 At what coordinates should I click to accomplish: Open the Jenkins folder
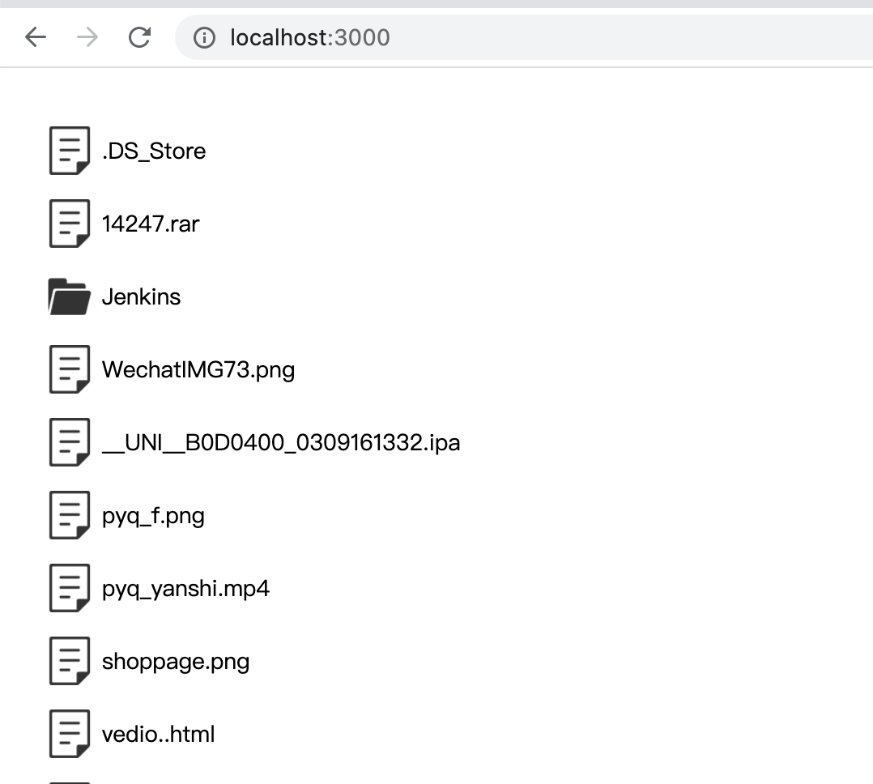click(141, 296)
